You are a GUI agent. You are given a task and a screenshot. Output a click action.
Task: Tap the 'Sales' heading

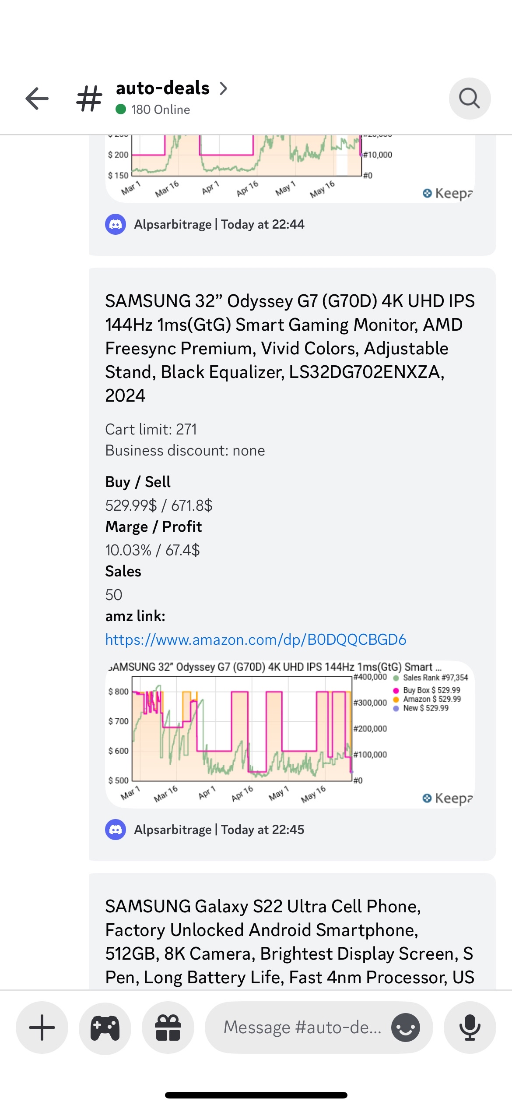(x=123, y=571)
